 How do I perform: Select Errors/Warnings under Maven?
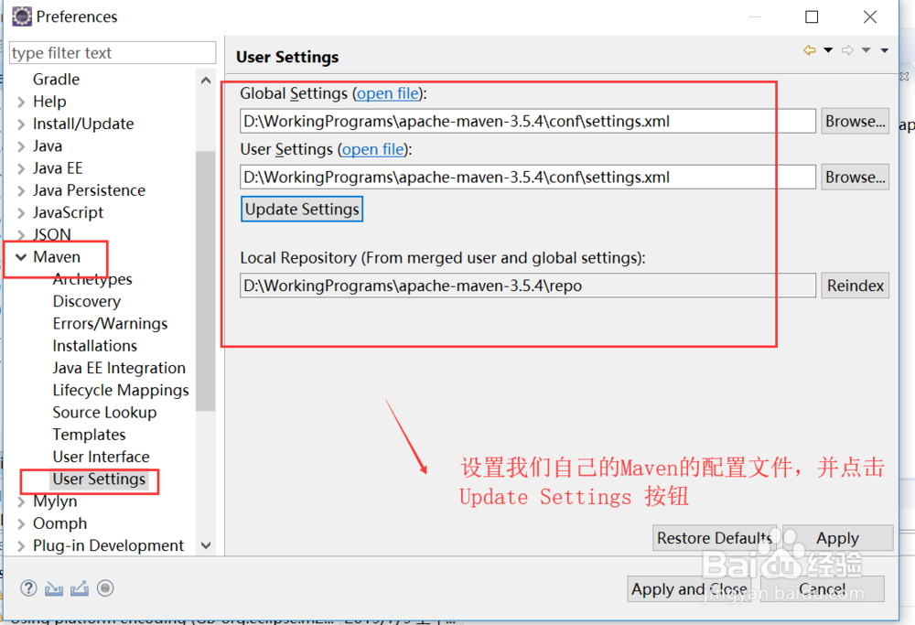click(x=110, y=324)
